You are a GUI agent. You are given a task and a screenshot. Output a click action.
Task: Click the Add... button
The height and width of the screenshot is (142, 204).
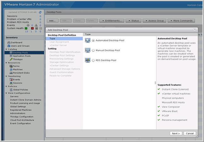click(x=52, y=21)
